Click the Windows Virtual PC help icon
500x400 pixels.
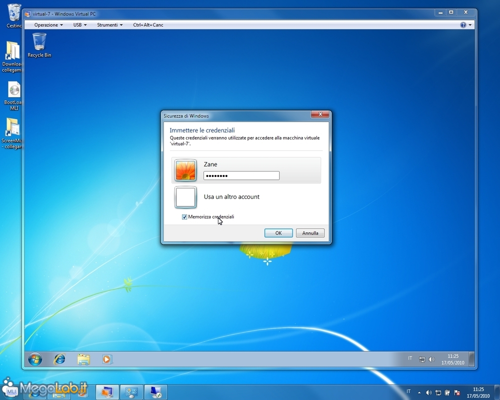[x=463, y=25]
